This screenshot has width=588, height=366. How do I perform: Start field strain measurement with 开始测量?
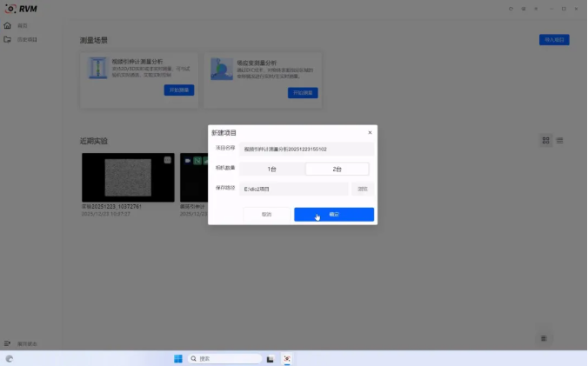click(303, 93)
